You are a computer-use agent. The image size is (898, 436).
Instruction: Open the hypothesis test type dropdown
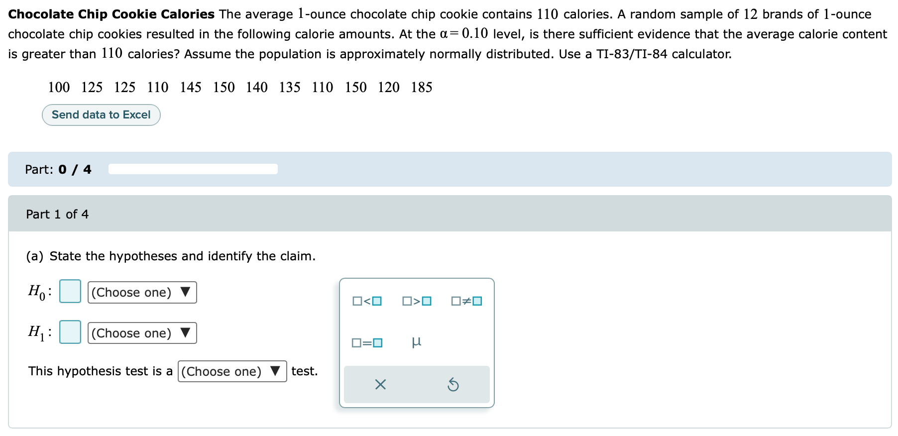pos(232,371)
